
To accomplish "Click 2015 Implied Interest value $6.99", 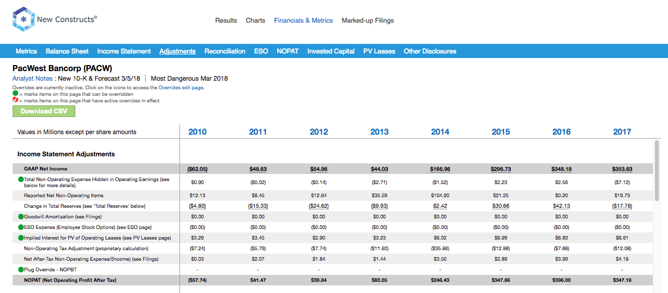I will point(501,238).
